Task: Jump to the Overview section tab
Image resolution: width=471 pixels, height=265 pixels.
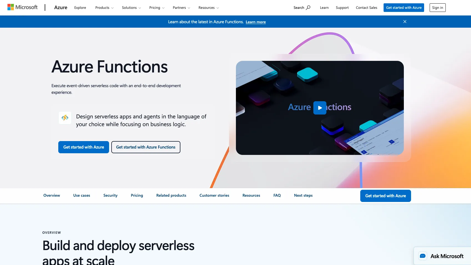Action: pyautogui.click(x=52, y=195)
